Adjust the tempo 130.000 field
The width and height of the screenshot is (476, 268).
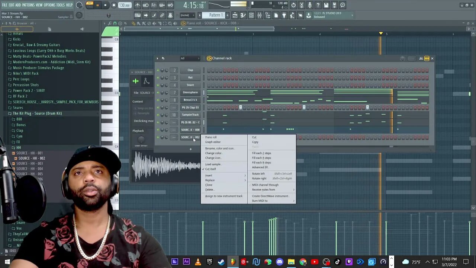point(125,5)
